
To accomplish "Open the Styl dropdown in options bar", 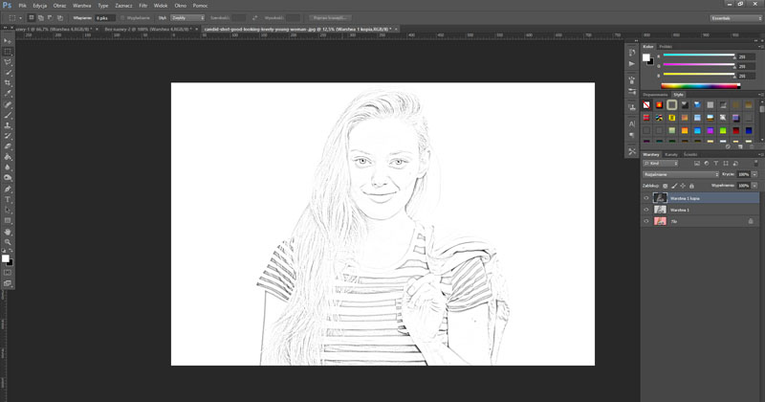I will (x=188, y=17).
